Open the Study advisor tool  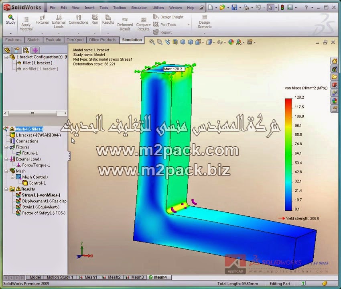pyautogui.click(x=11, y=19)
